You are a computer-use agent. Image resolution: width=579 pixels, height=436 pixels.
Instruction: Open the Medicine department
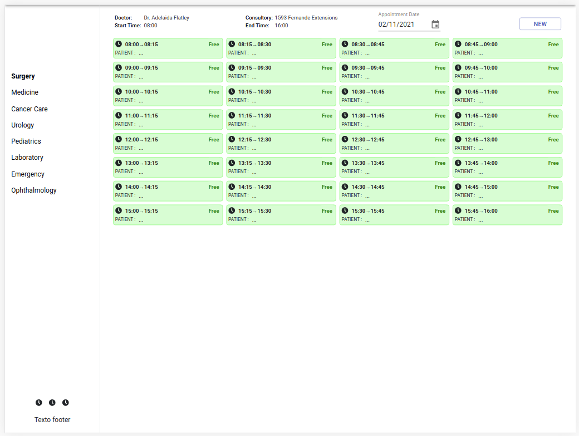24,92
